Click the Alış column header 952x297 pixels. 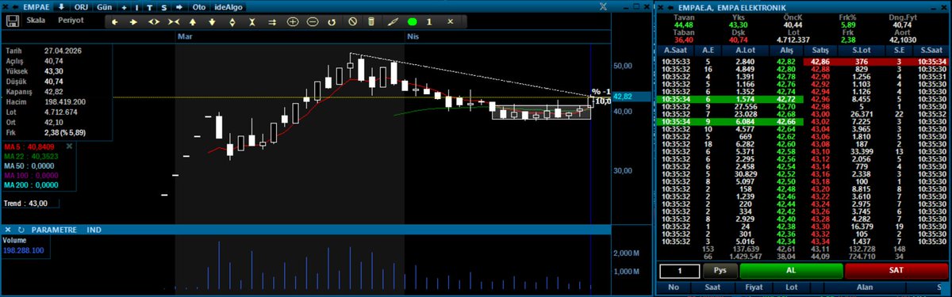tap(787, 50)
